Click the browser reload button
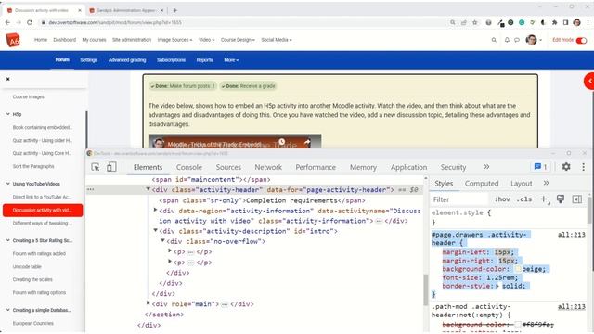 click(x=30, y=22)
